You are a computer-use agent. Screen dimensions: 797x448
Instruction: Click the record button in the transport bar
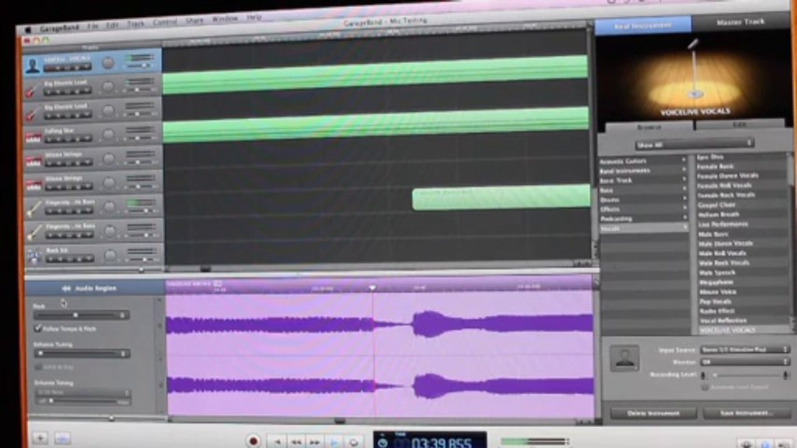click(x=253, y=441)
